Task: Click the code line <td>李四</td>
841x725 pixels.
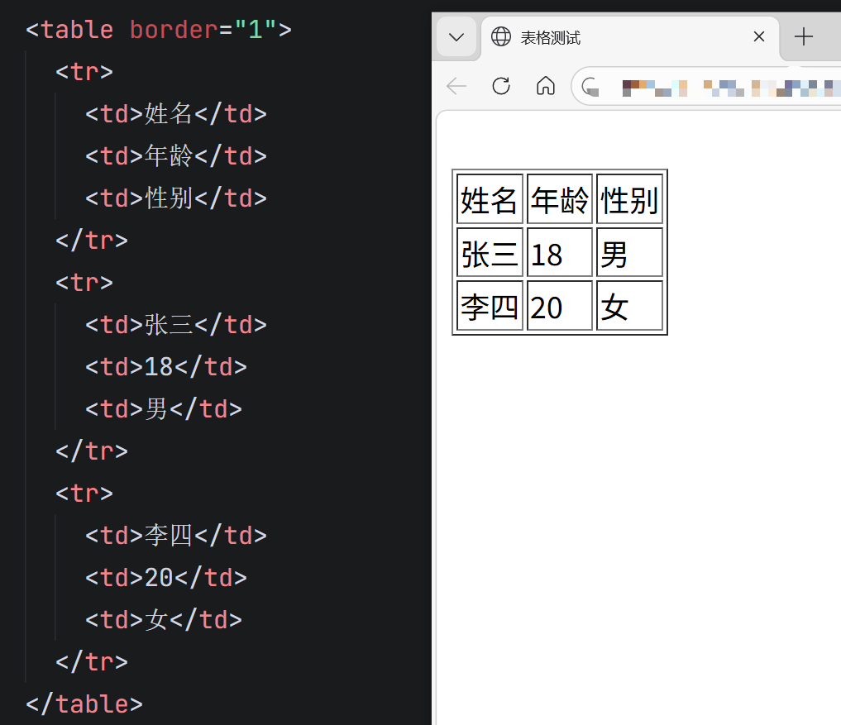Action: [176, 536]
